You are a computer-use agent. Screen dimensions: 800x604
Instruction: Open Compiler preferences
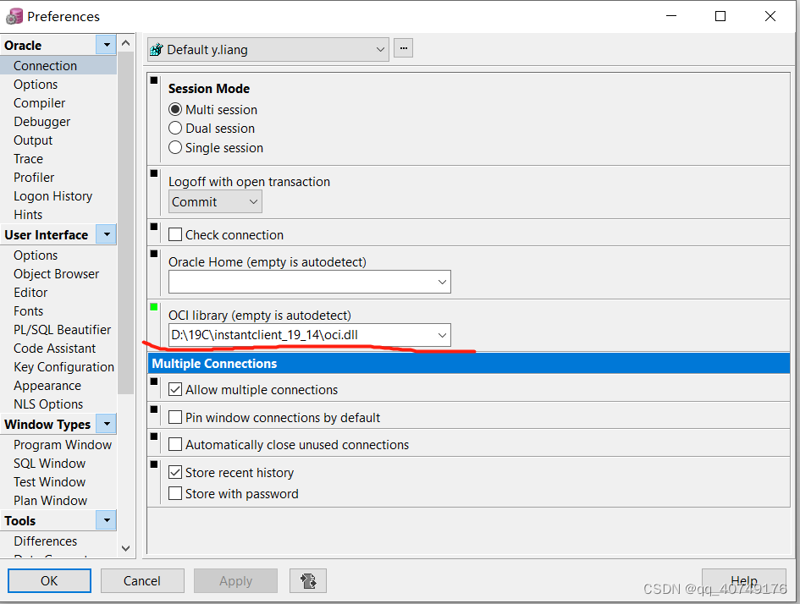39,103
